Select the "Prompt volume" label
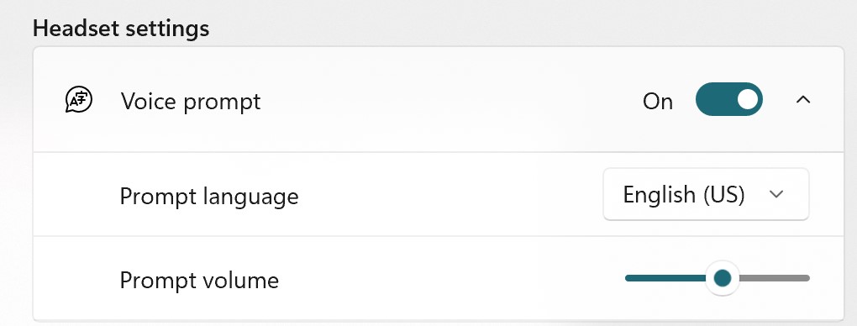The height and width of the screenshot is (326, 857). point(199,280)
